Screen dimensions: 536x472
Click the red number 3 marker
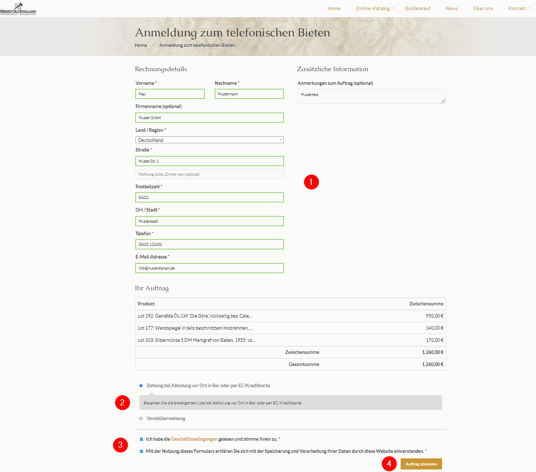pyautogui.click(x=120, y=445)
